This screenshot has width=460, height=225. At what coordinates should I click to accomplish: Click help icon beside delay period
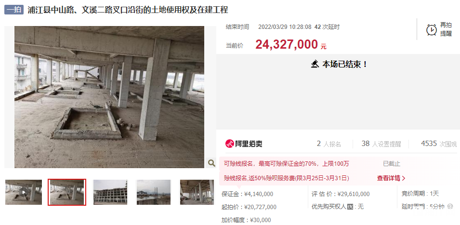[x=450, y=207]
